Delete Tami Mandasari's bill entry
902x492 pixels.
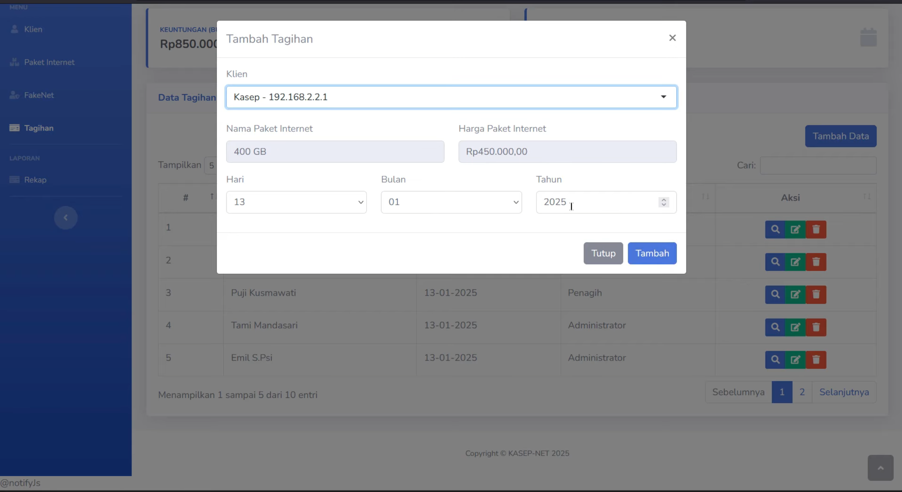[816, 327]
